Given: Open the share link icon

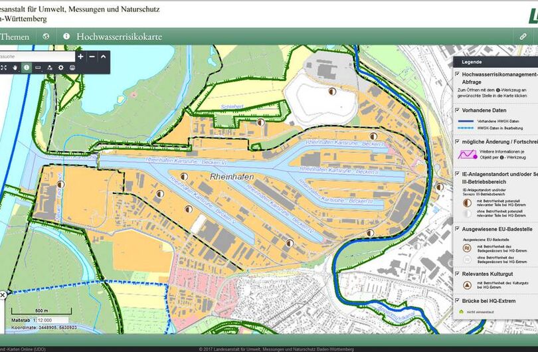Looking at the screenshot, I should point(523,37).
